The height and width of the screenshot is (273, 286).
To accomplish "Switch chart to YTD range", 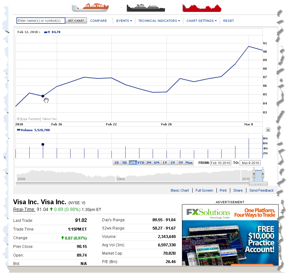I will pos(141,163).
